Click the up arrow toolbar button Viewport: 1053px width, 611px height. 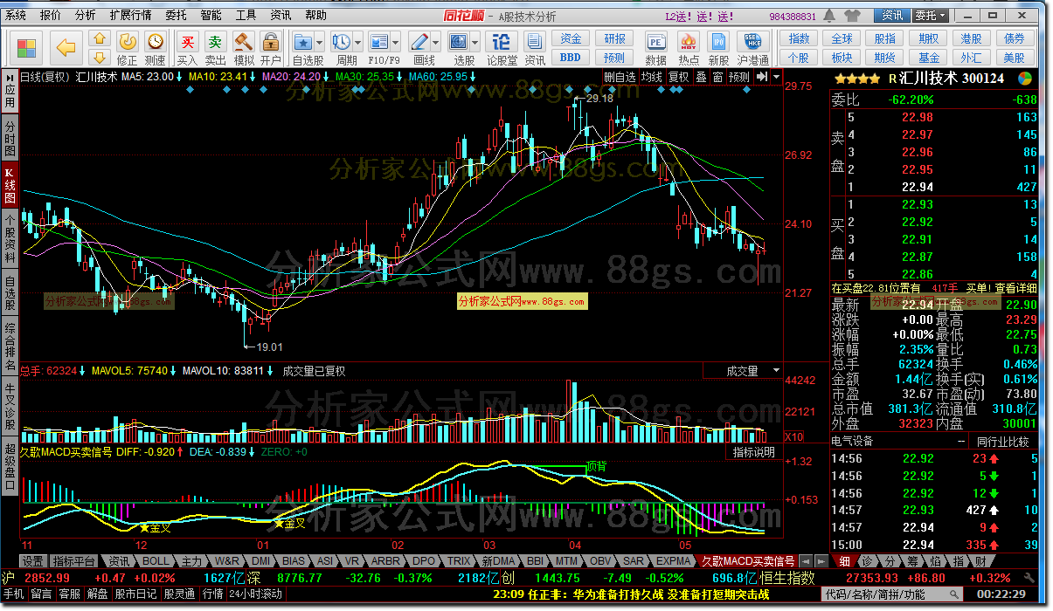coord(100,38)
